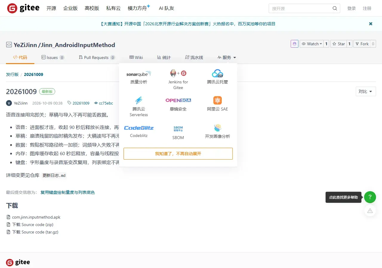
Task: Click the search magnifier icon
Action: click(x=335, y=8)
